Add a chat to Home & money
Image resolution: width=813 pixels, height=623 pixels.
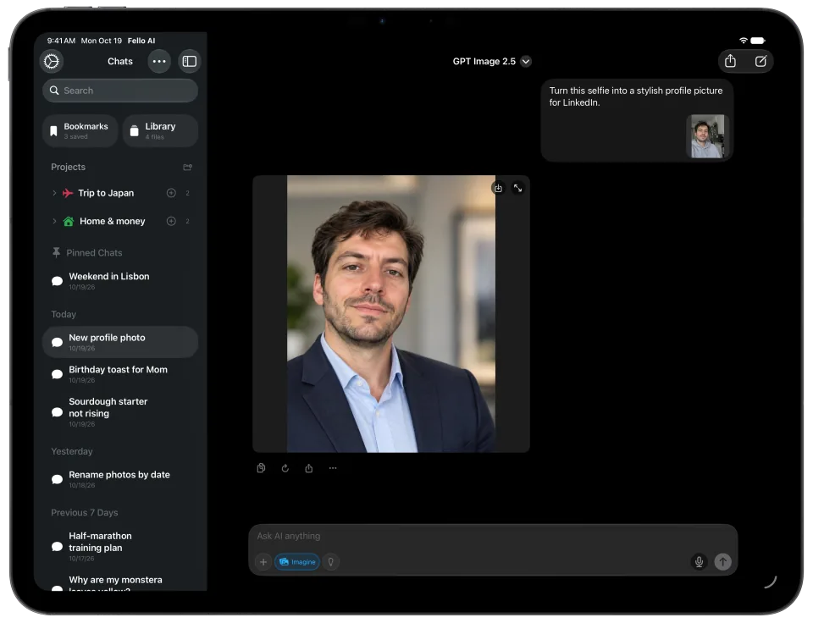point(171,221)
